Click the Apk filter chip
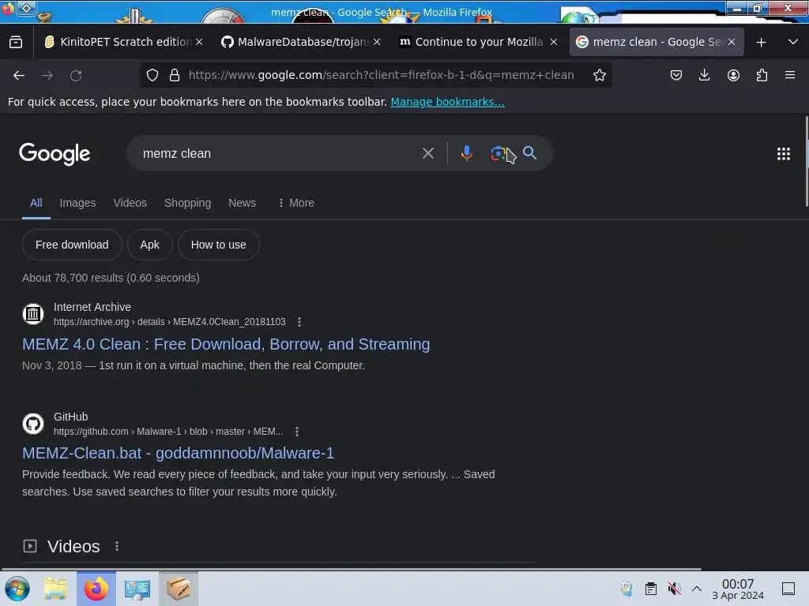 point(149,245)
